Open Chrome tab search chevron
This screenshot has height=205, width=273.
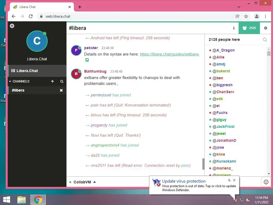[x=239, y=7]
